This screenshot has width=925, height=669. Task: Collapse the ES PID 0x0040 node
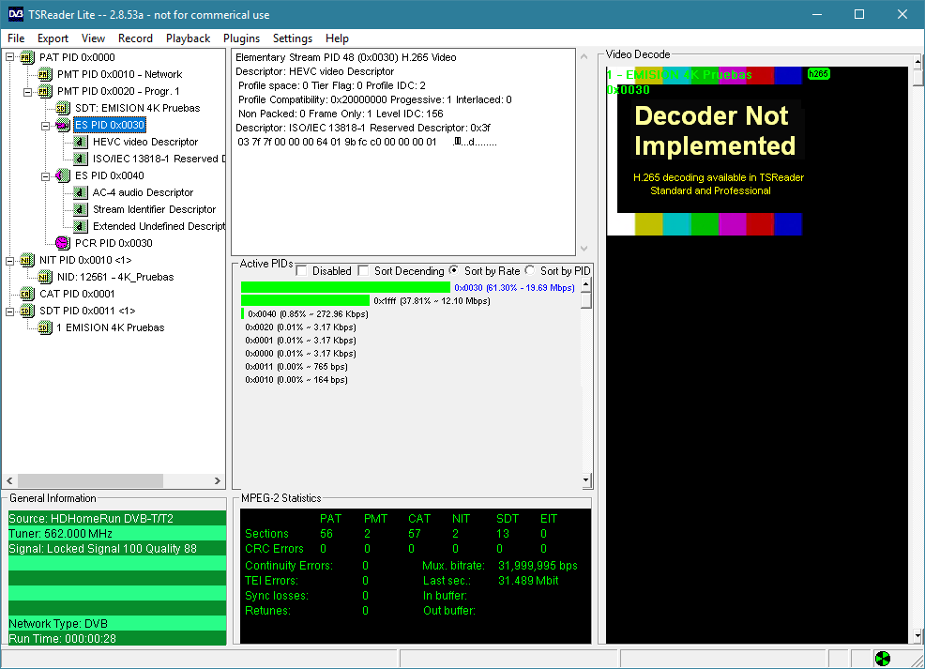point(45,175)
